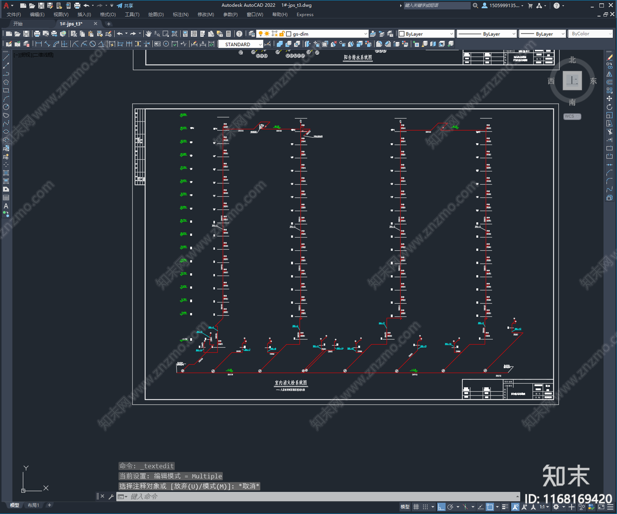
Task: Click the Pan hand tool icon
Action: click(x=148, y=34)
